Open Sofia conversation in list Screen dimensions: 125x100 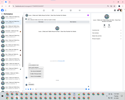point(11,50)
